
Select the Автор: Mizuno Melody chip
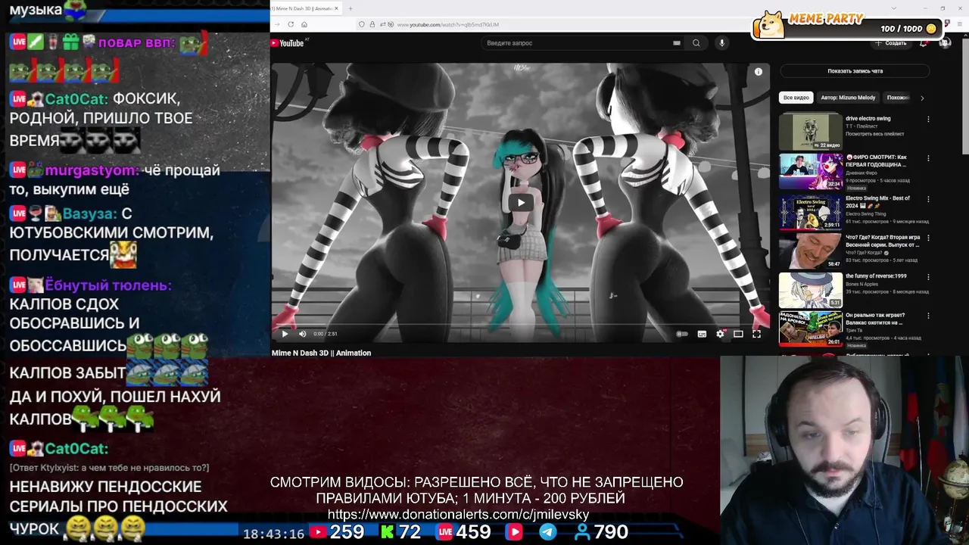coord(848,98)
